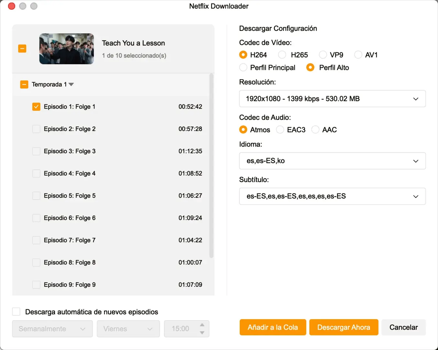Image resolution: width=438 pixels, height=350 pixels.
Task: Click the Cancelar button
Action: [x=403, y=327]
